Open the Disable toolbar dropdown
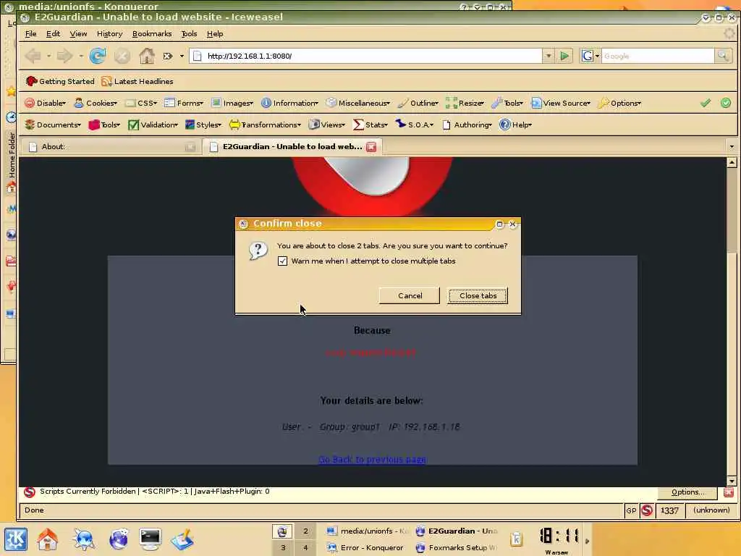741x556 pixels. [x=46, y=103]
